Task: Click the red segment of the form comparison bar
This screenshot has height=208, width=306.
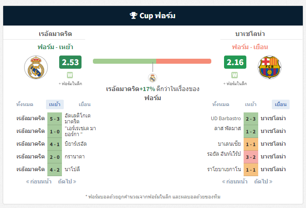Action: click(184, 61)
